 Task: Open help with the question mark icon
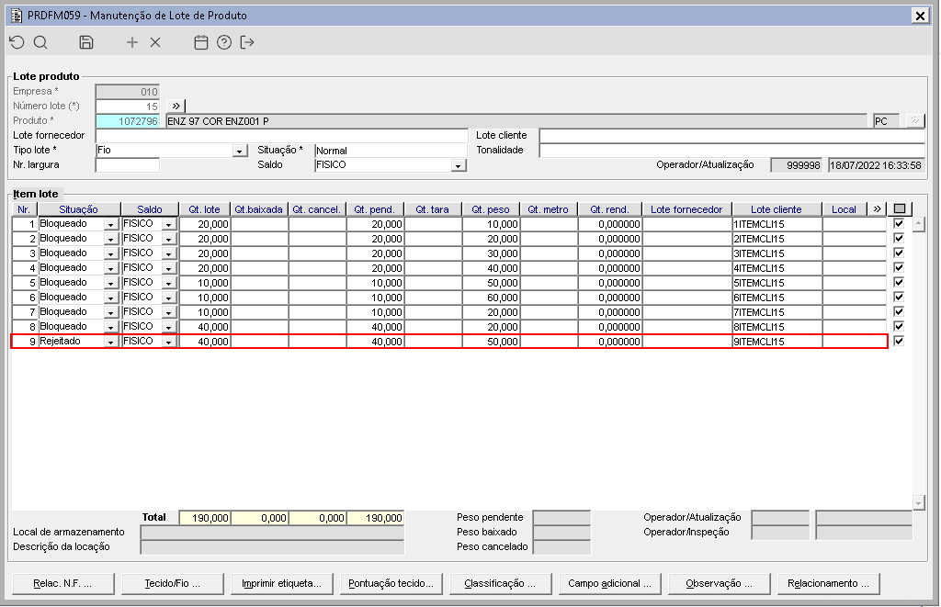224,42
